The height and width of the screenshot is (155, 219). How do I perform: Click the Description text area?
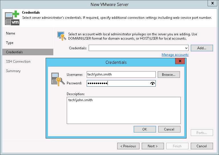click(123, 110)
